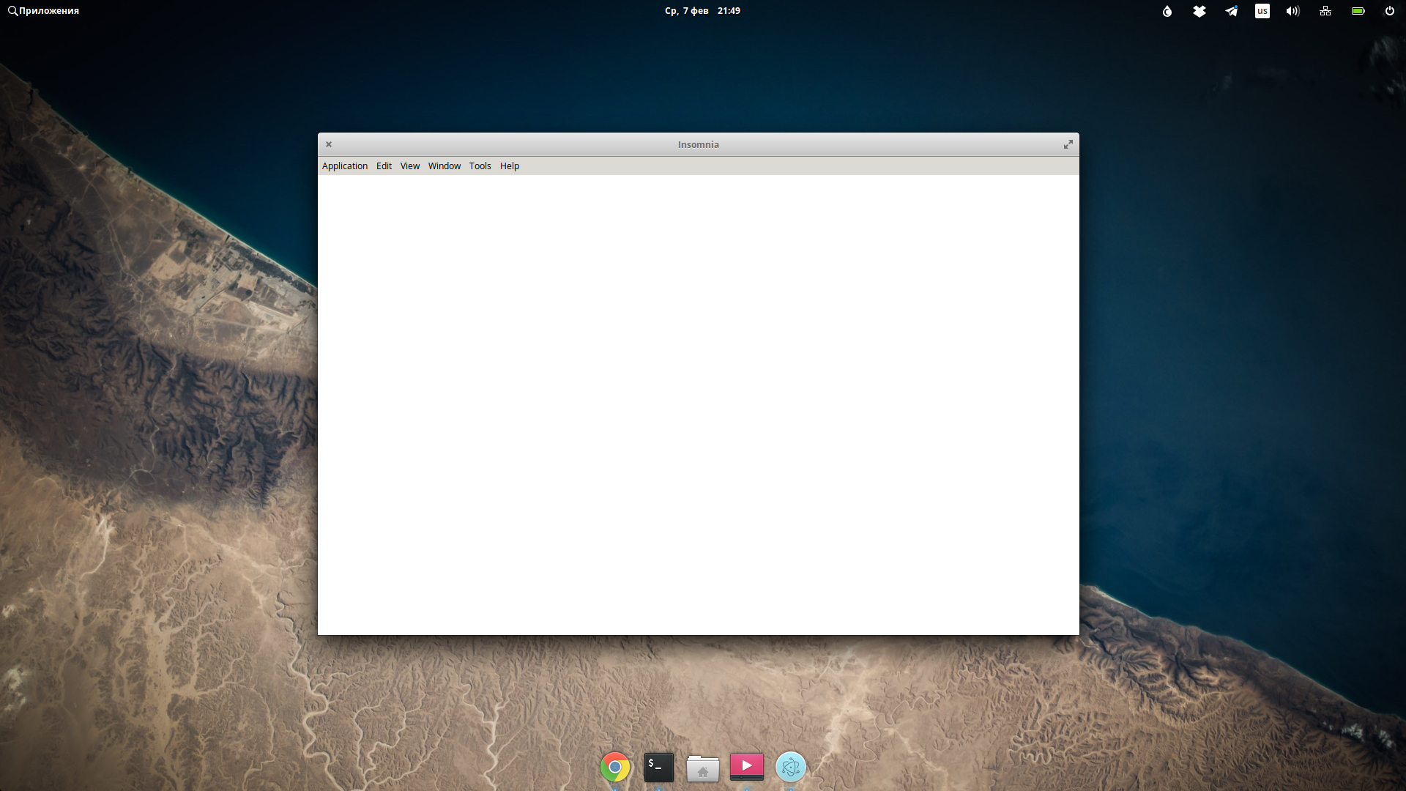Image resolution: width=1406 pixels, height=791 pixels.
Task: Open the Dropbox tray icon
Action: point(1199,11)
